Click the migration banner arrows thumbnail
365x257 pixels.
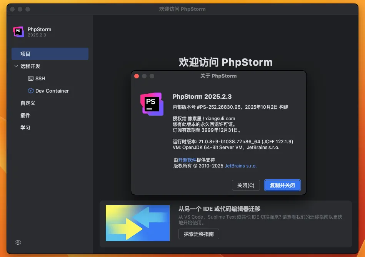pos(138,223)
